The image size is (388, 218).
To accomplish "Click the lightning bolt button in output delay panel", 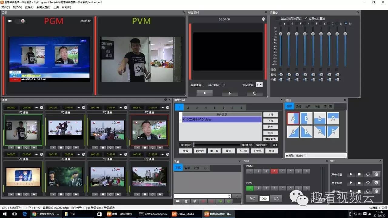I will 229,93.
